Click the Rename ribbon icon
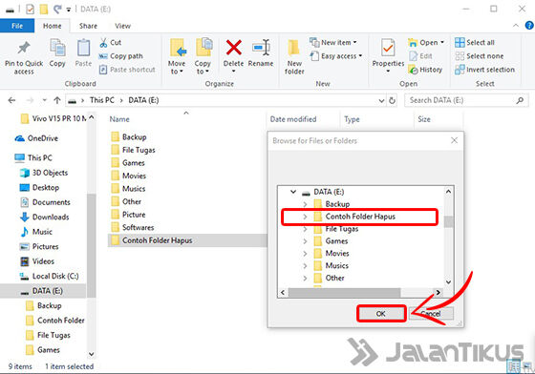This screenshot has height=374, width=535. (261, 48)
